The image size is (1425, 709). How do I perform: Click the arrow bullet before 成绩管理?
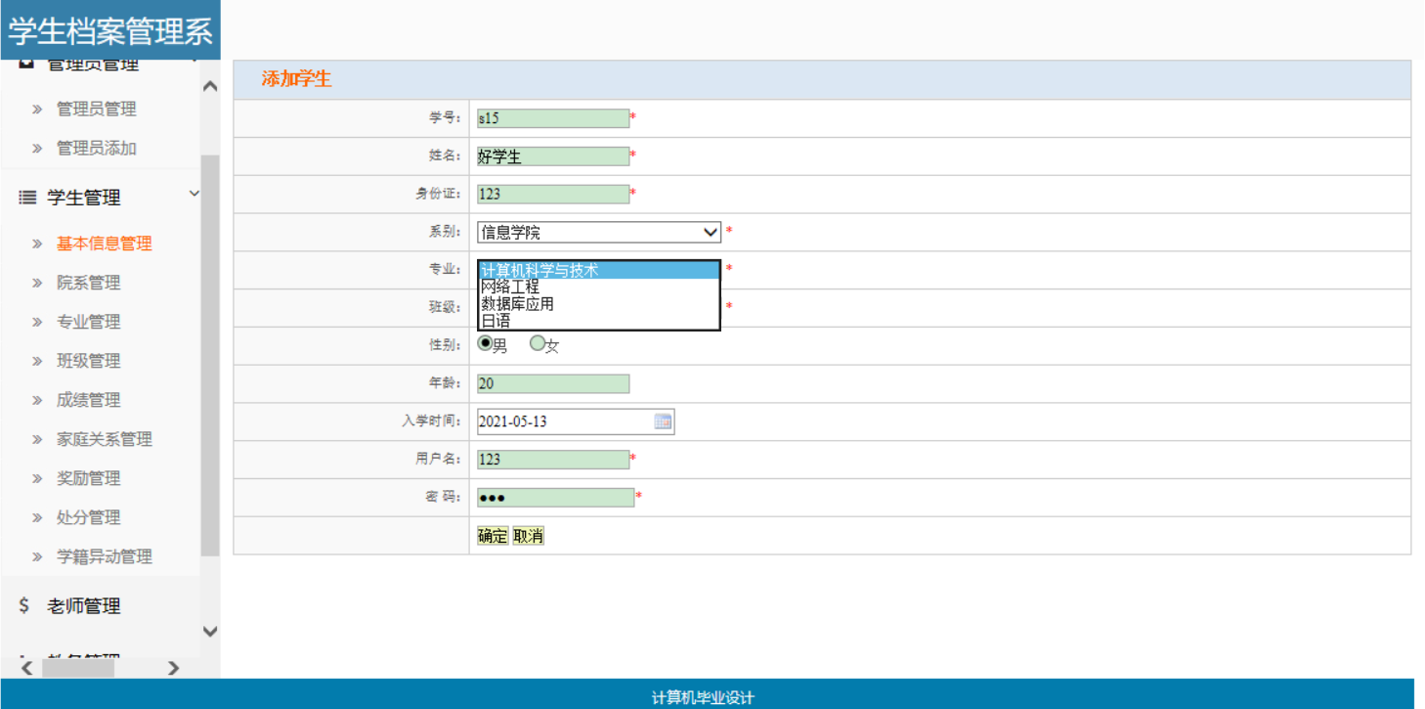[37, 400]
